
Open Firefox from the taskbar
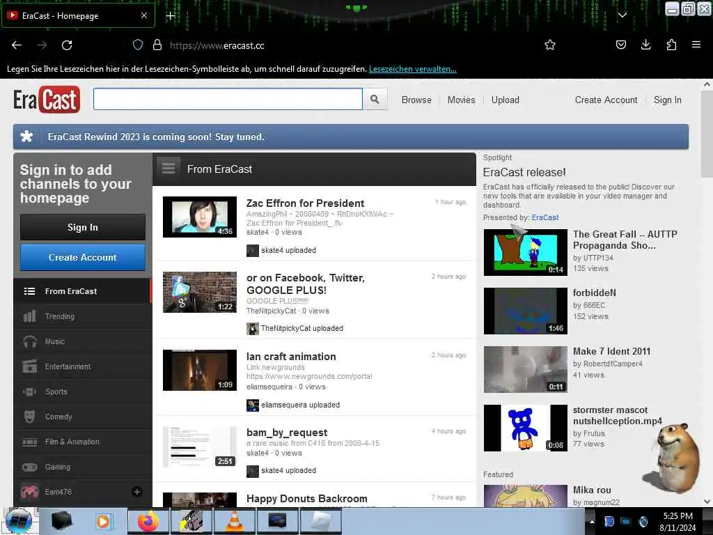(x=148, y=521)
